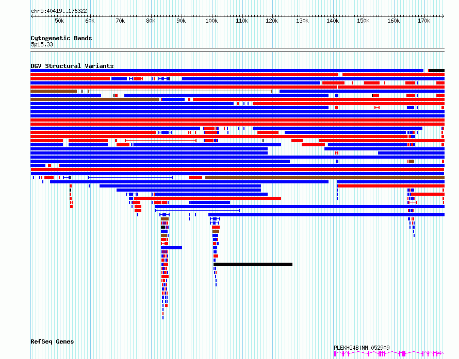Click the 90k ruler label
Image resolution: width=459 pixels, height=359 pixels.
point(181,21)
